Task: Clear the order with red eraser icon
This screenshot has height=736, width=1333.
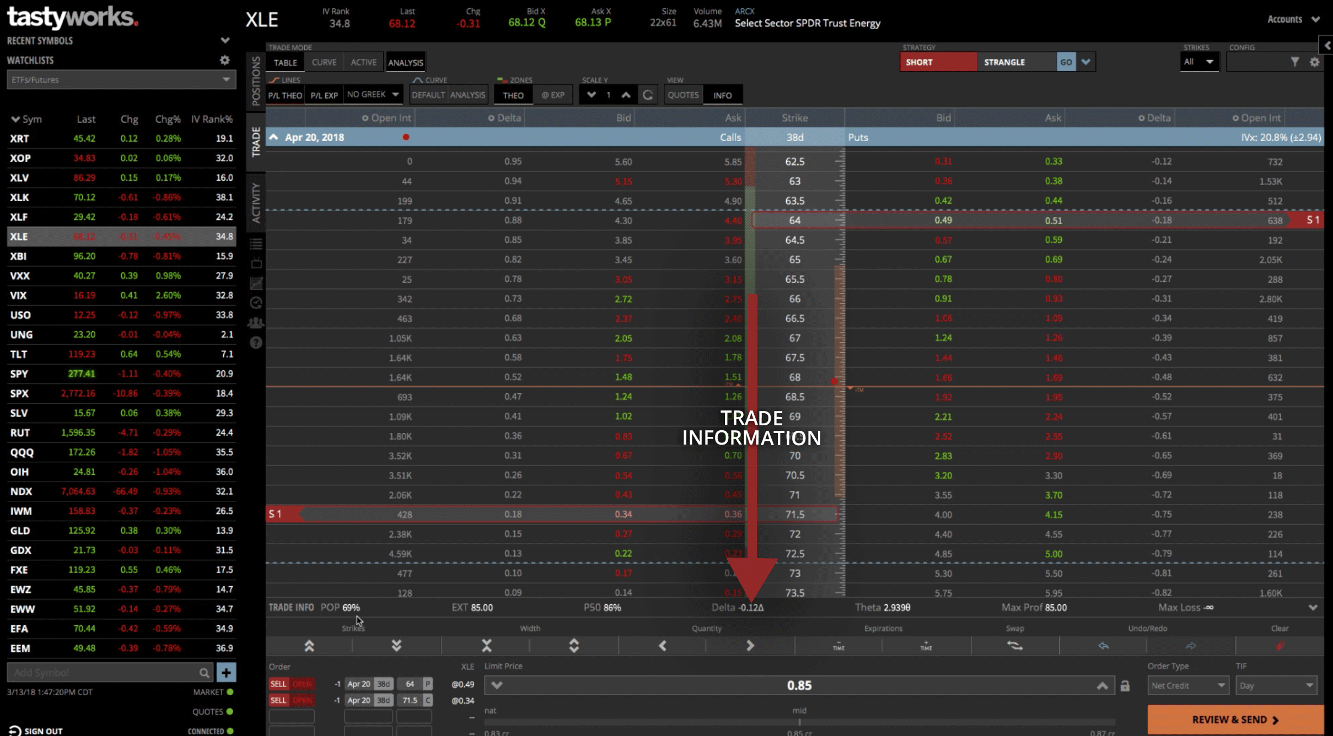Action: pyautogui.click(x=1280, y=646)
